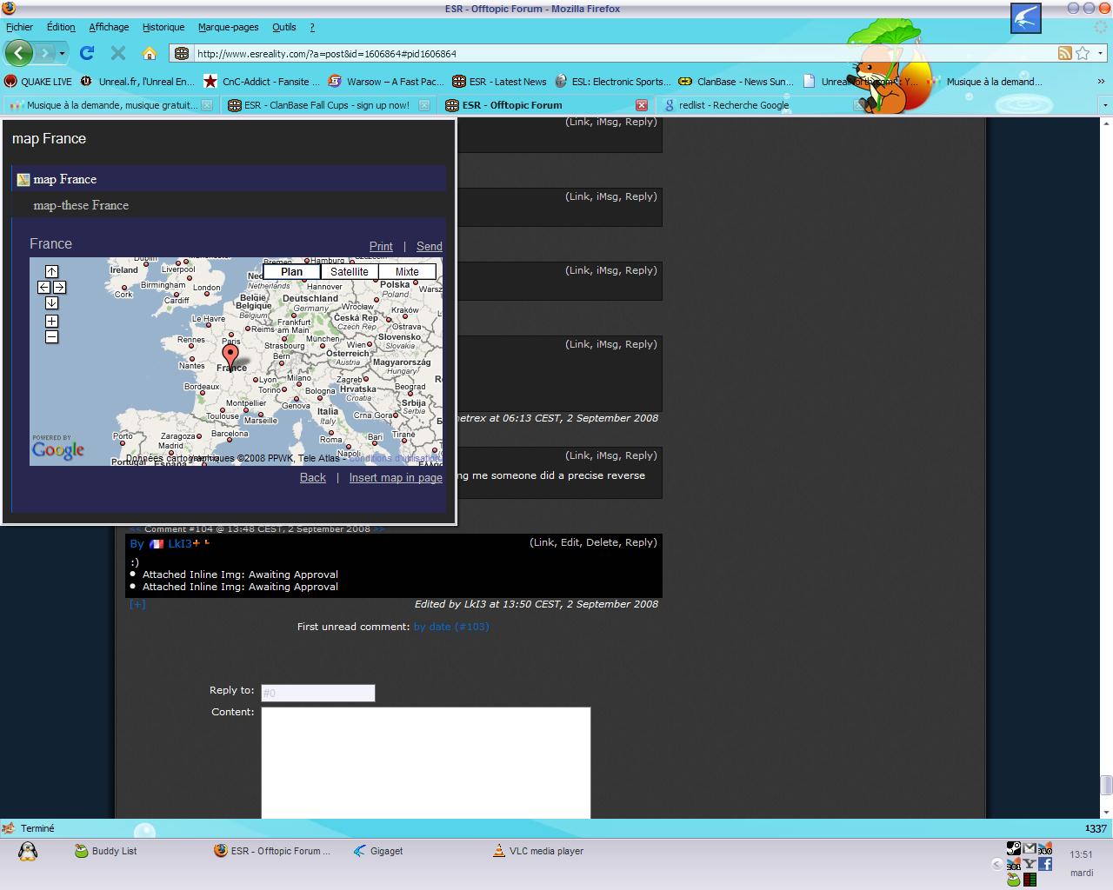Pan the map up with the arrow

(51, 271)
